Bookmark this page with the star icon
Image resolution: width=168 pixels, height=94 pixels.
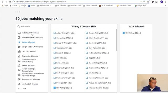tap(148, 2)
